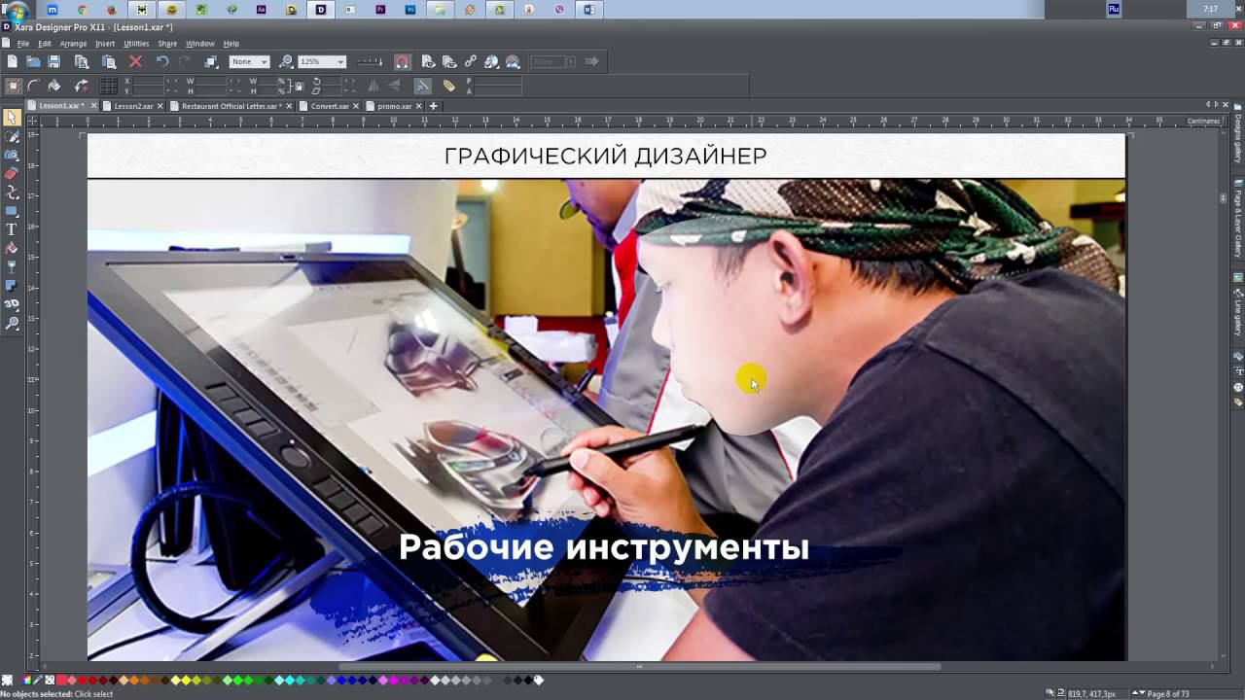The image size is (1245, 700).
Task: Delete with the red X icon
Action: click(135, 61)
